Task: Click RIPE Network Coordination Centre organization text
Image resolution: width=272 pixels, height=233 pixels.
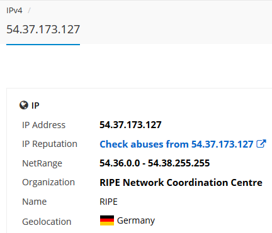Action: click(x=181, y=182)
